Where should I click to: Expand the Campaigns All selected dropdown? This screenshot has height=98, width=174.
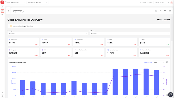(x=48, y=34)
